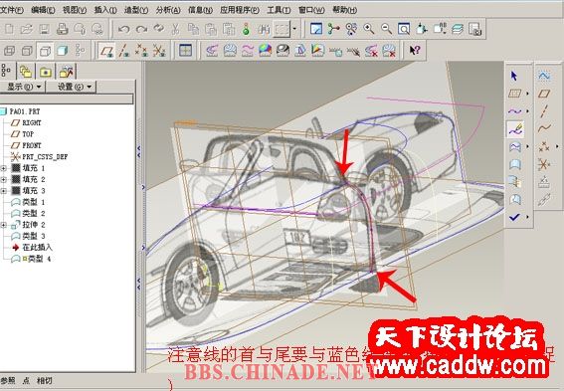
Task: Expand the 拉伸 2 tree node
Action: click(x=4, y=225)
